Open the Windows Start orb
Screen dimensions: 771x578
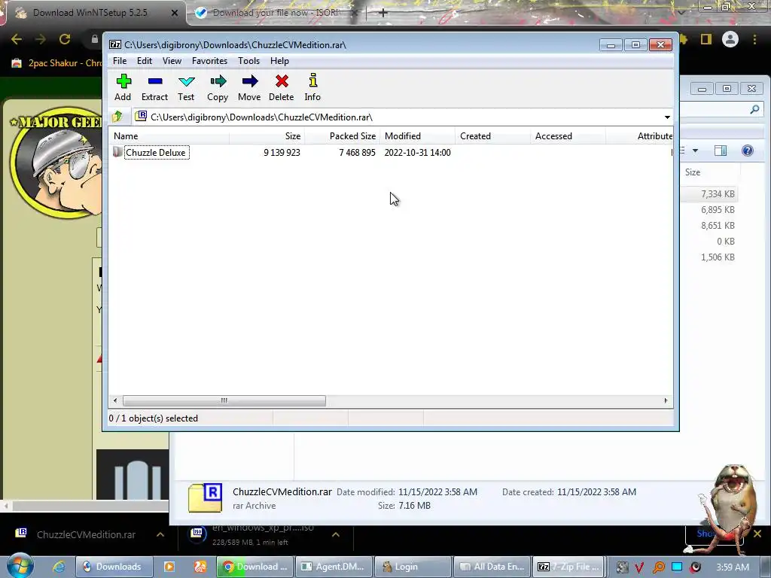coord(20,566)
